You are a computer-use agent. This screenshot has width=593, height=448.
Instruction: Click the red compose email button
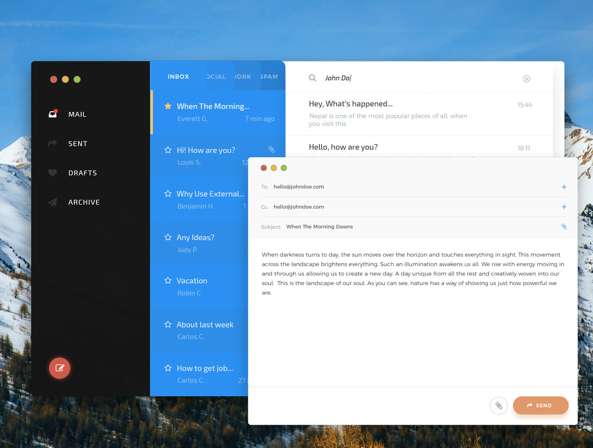click(x=60, y=368)
